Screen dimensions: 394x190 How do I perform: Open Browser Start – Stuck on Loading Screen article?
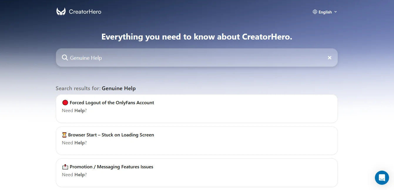197,141
